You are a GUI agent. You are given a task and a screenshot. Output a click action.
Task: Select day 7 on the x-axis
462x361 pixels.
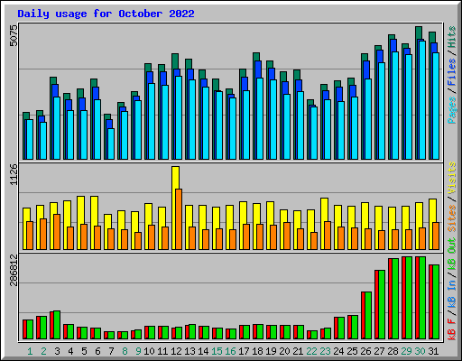coord(111,351)
